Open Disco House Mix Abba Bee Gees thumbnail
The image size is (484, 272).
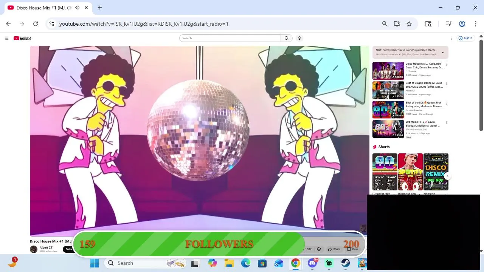[x=388, y=71]
